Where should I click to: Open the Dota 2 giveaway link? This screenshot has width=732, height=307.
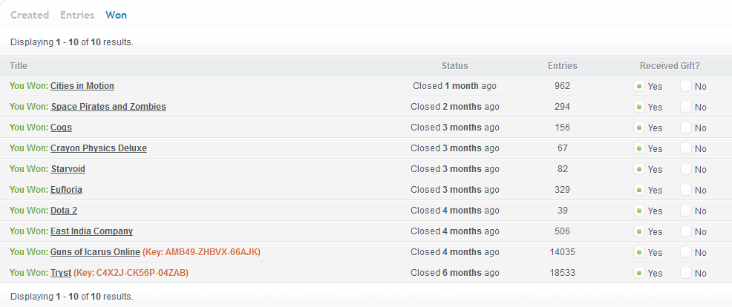pos(64,211)
